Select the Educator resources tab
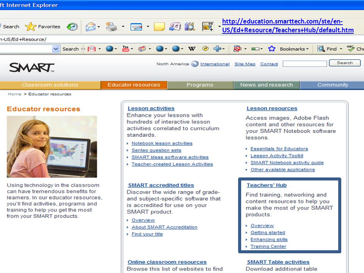 coord(134,85)
